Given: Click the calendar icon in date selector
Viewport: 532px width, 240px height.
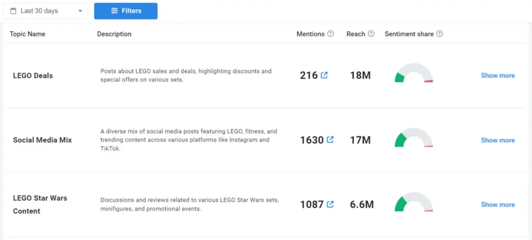Looking at the screenshot, I should (14, 11).
